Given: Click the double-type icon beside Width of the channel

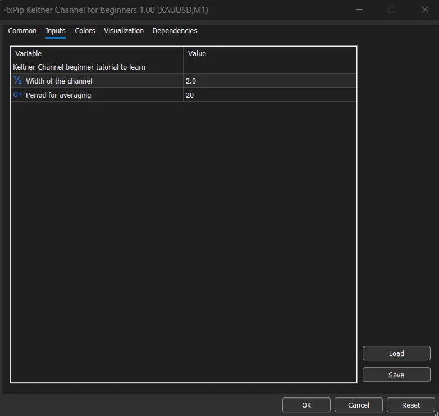Looking at the screenshot, I should 17,81.
